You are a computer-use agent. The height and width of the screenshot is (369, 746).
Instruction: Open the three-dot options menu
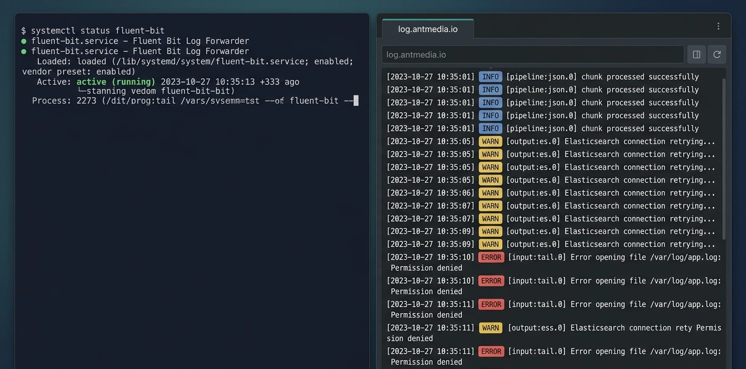click(718, 27)
